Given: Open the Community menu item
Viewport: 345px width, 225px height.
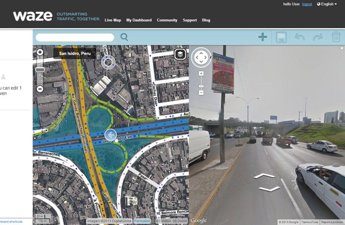Looking at the screenshot, I should pyautogui.click(x=167, y=20).
